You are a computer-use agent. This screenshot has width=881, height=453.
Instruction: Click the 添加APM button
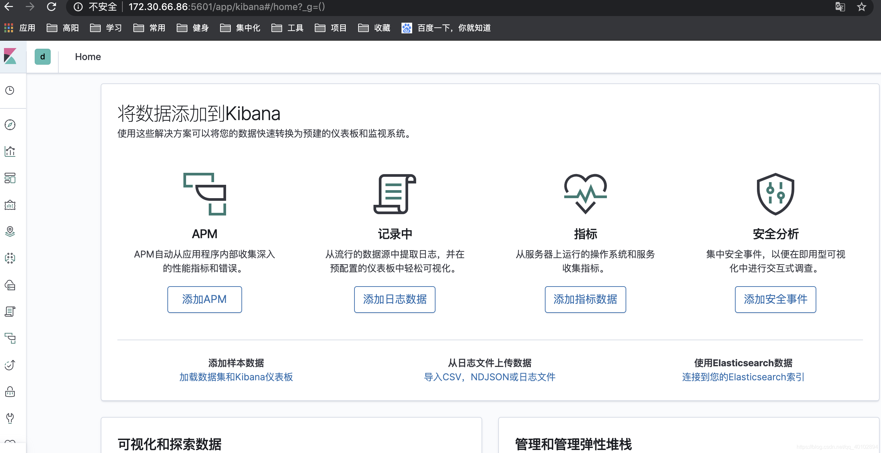(x=204, y=299)
